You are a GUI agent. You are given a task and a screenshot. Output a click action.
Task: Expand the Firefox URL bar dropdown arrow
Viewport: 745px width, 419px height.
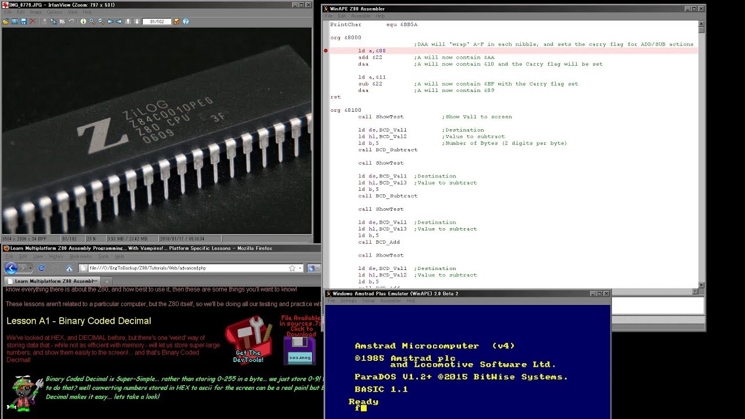coord(300,268)
